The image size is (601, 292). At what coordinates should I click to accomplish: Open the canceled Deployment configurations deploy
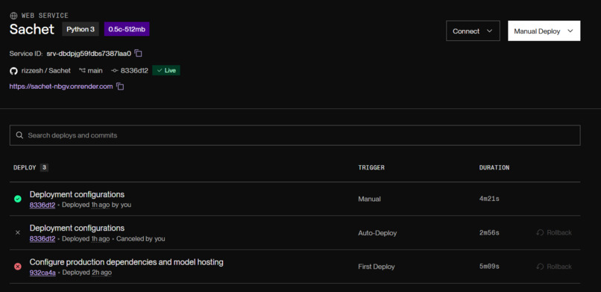(77, 228)
